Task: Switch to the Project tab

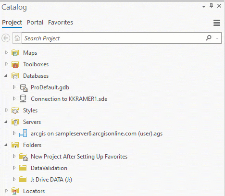Action: [12, 23]
